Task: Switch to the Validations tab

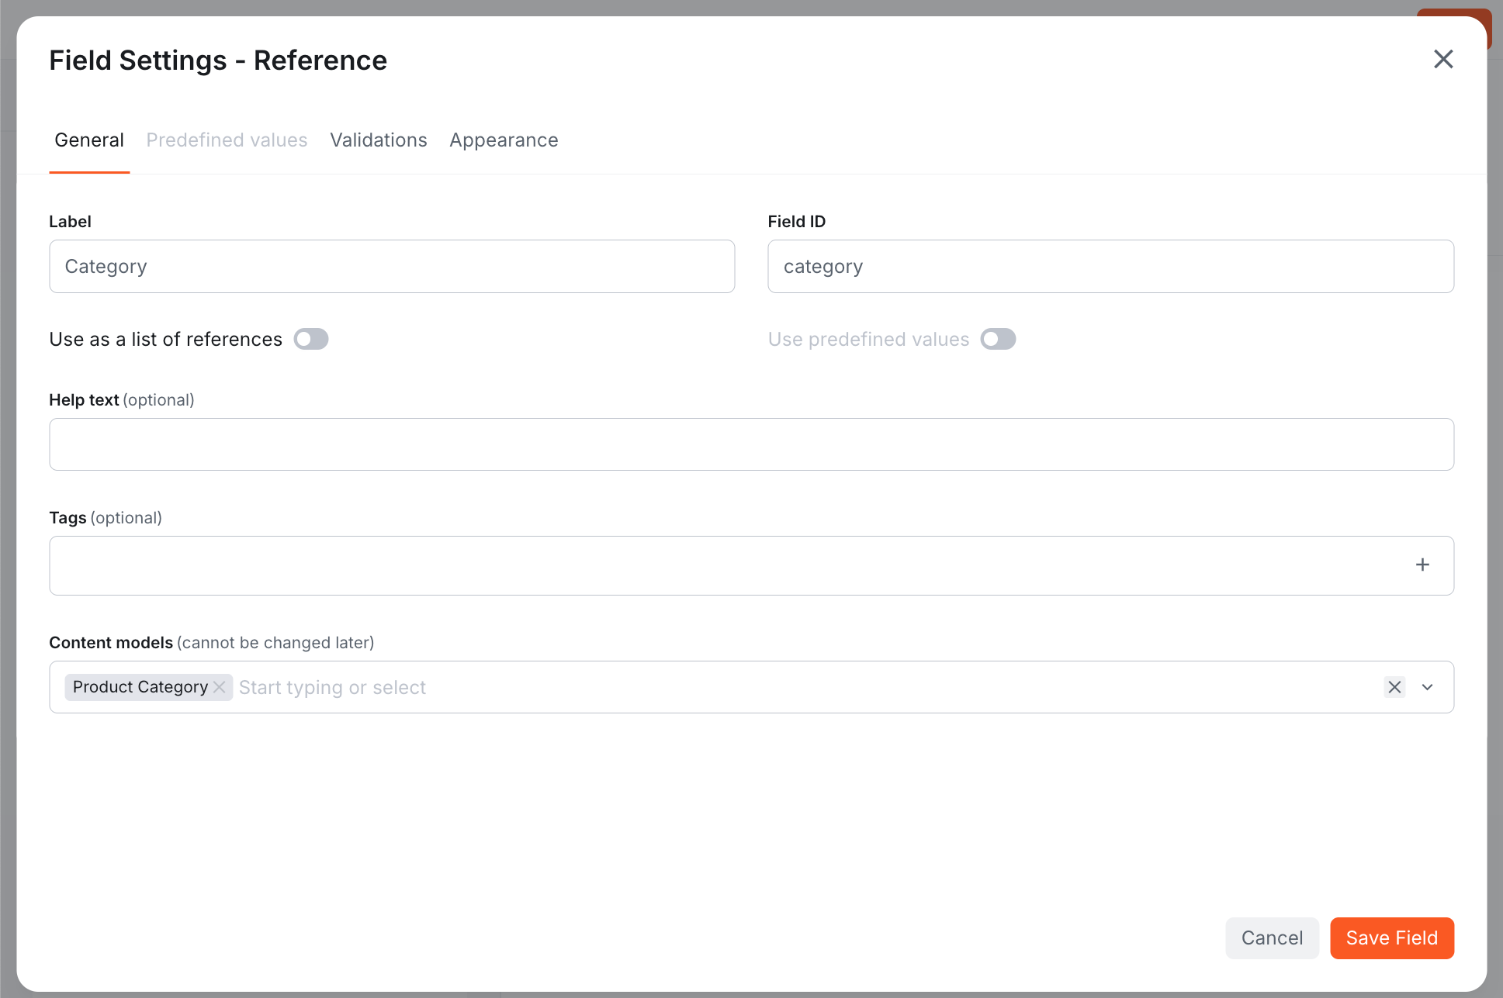Action: click(378, 140)
